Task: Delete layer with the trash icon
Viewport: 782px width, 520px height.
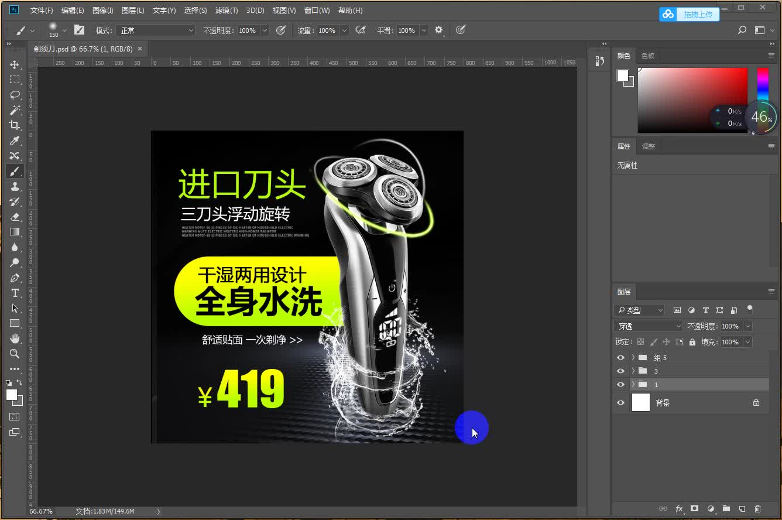Action: click(x=758, y=509)
